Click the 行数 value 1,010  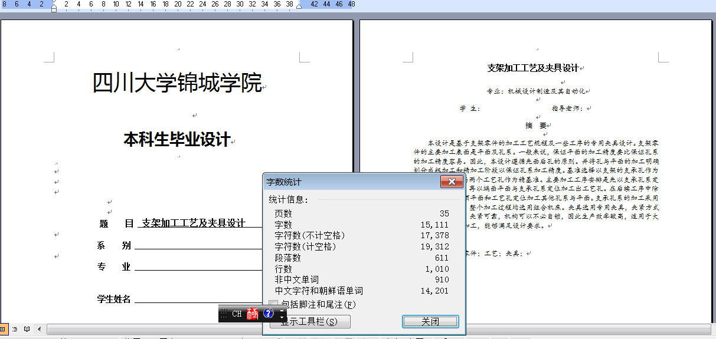(x=437, y=269)
